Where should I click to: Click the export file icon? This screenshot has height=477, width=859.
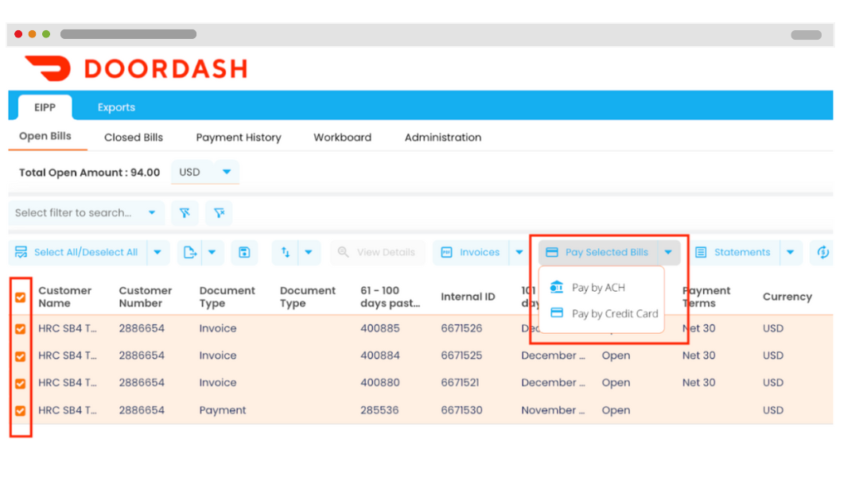click(189, 253)
